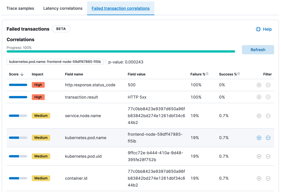Add filter for service.node.name row

259,116
